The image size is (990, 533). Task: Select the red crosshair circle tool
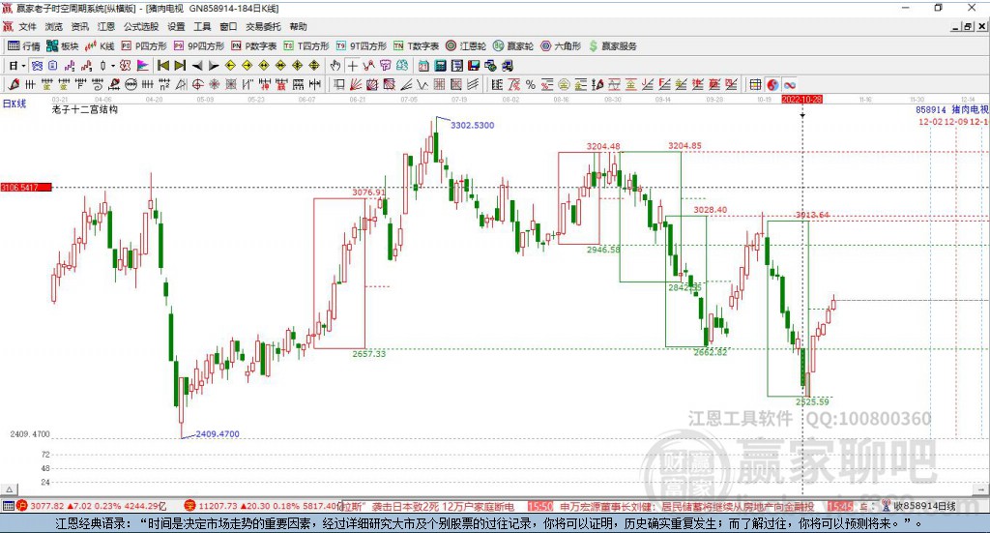pos(197,84)
